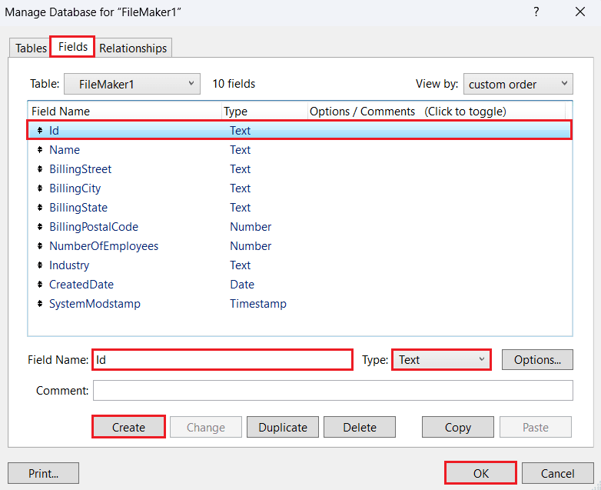Open the Table dropdown showing FileMaker1
The width and height of the screenshot is (601, 490).
coord(131,84)
